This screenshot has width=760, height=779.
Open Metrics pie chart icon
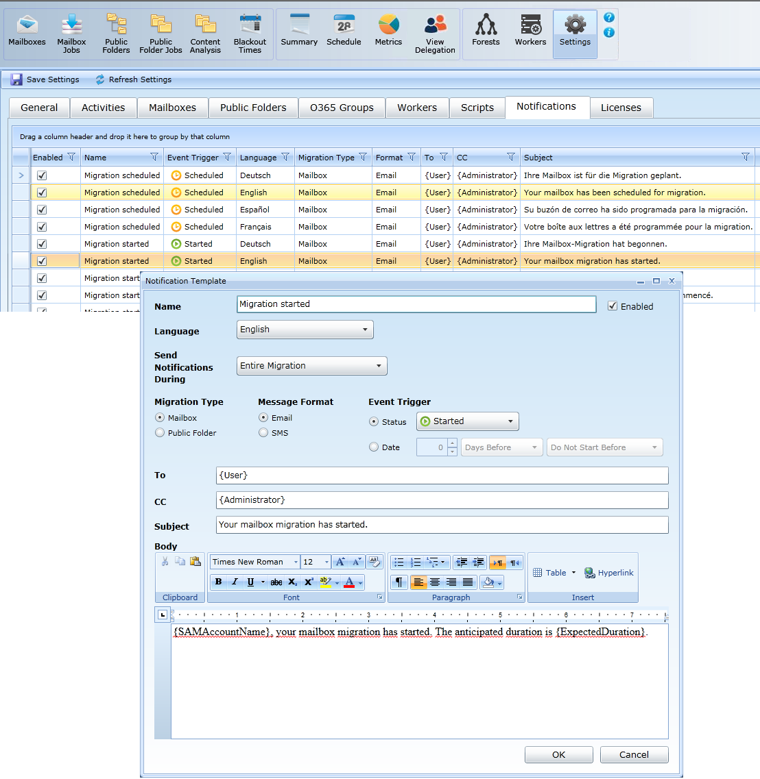(x=388, y=32)
